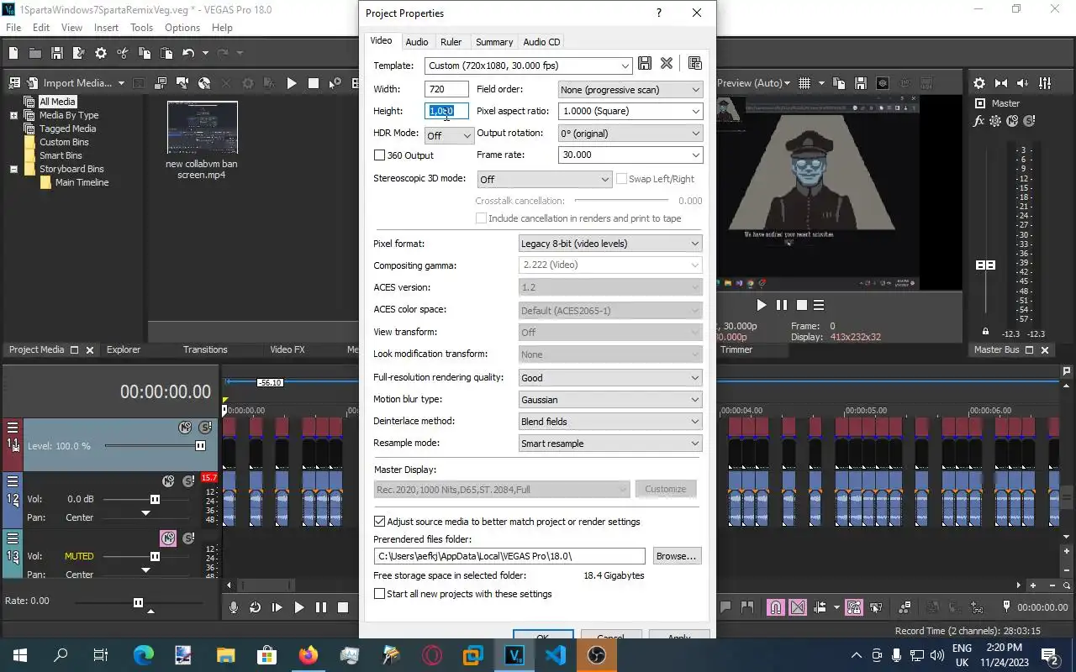This screenshot has height=672, width=1076.
Task: Collapse the Storyboard Bins tree node
Action: pos(13,169)
